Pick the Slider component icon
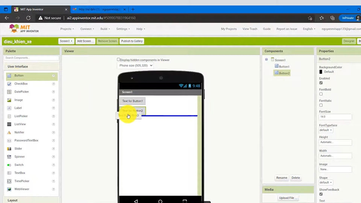This screenshot has height=203, width=361. (9, 149)
